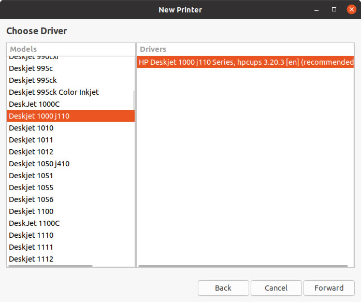Maximize the New Printer window

tap(334, 9)
